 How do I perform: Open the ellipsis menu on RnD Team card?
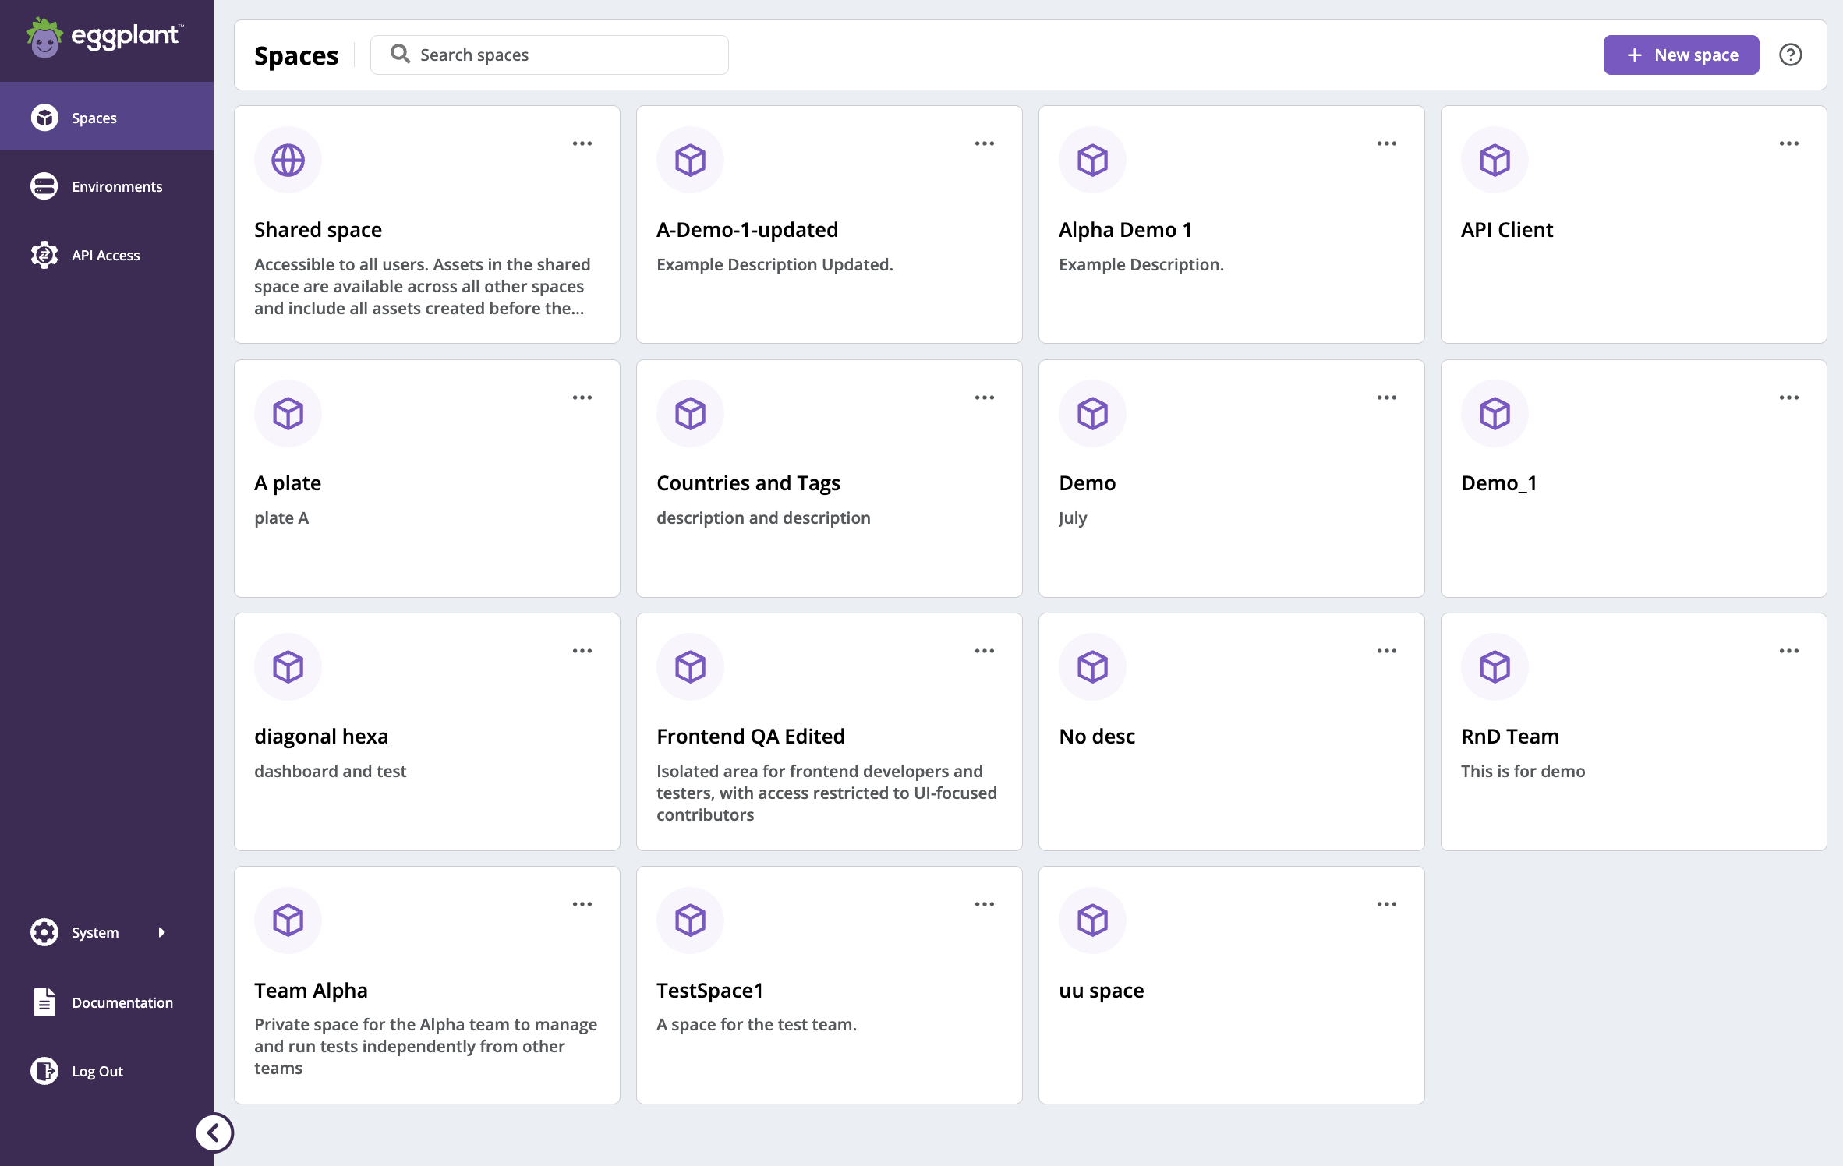[x=1789, y=650]
